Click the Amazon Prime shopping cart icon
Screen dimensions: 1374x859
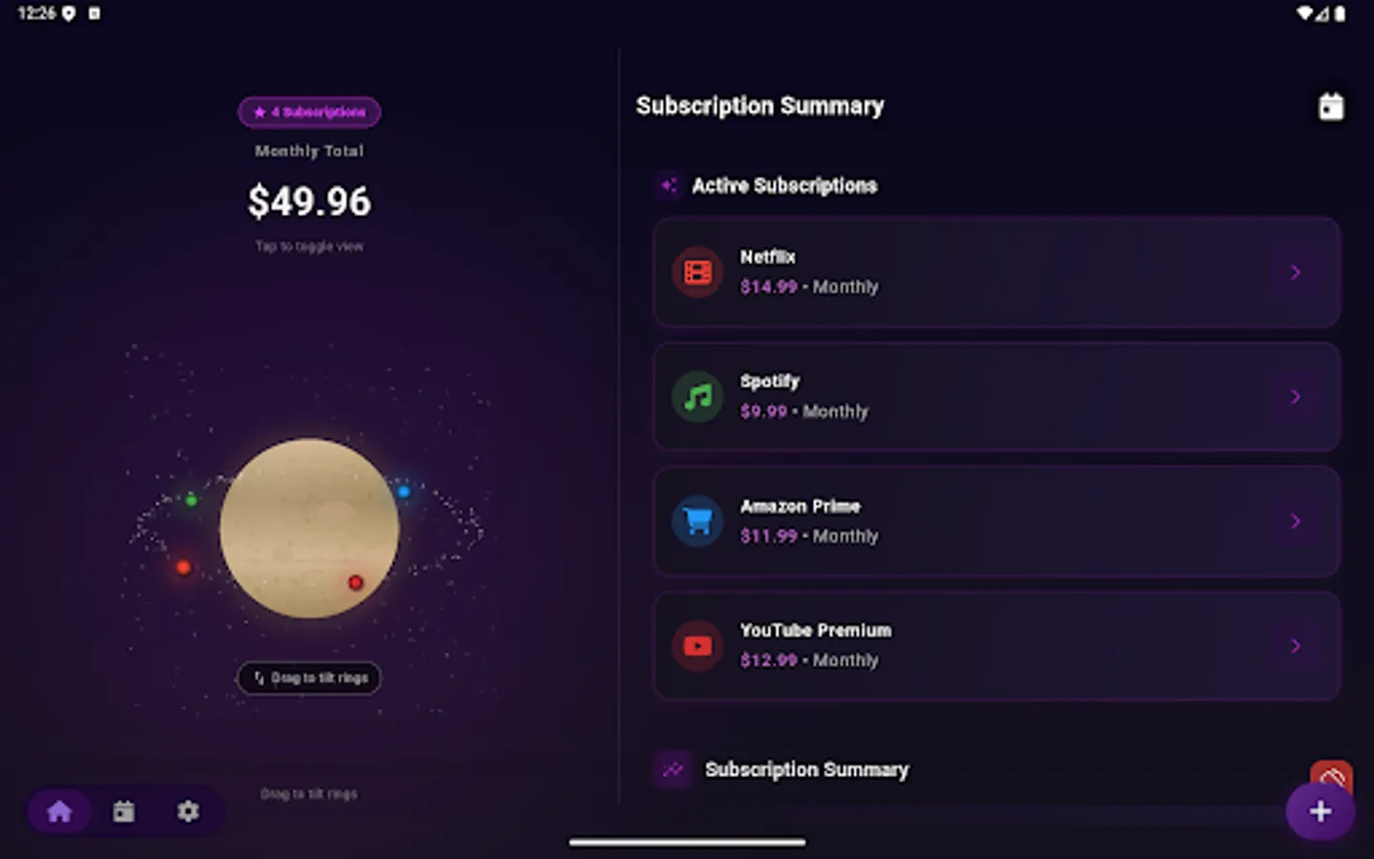[x=697, y=521]
